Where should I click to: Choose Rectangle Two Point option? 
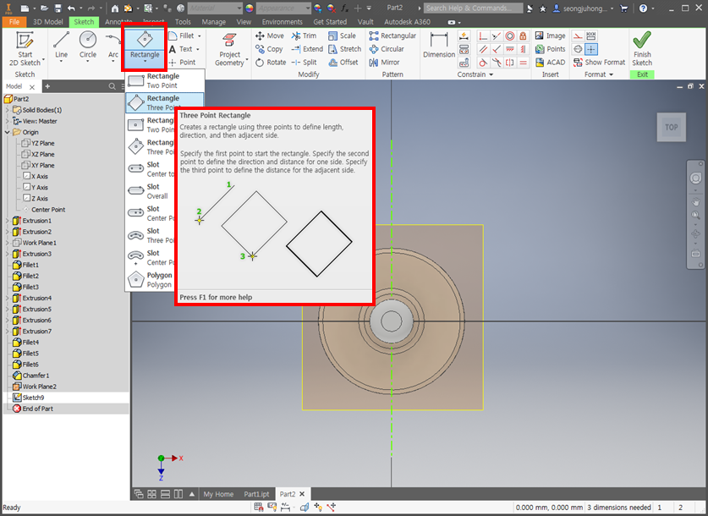click(165, 80)
